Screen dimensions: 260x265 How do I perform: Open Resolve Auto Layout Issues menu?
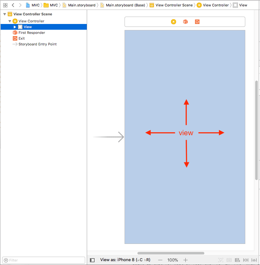254,260
